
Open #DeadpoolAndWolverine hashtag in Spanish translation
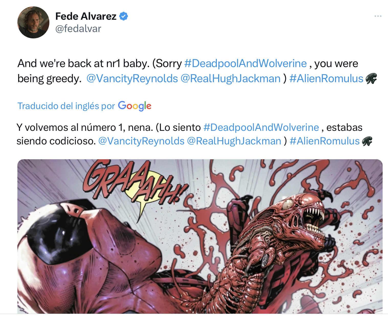click(261, 128)
